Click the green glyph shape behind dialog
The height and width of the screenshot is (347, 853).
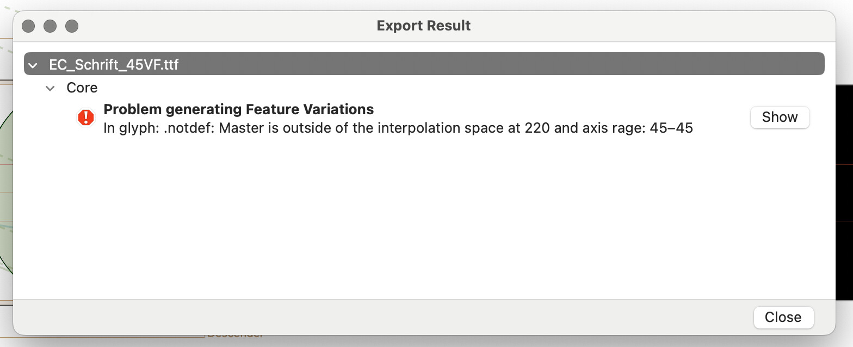[6, 218]
